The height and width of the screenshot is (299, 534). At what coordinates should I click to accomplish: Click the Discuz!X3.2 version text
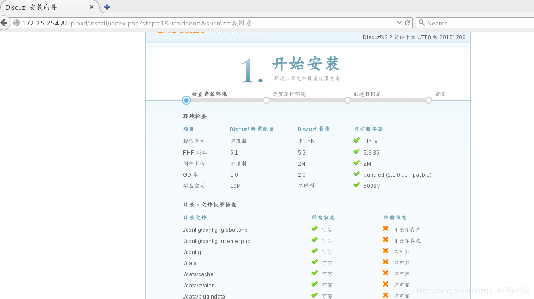point(414,37)
